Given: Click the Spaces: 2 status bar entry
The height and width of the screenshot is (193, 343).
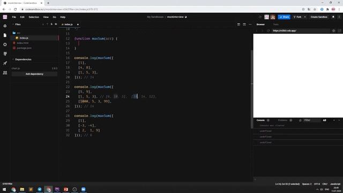Looking at the screenshot, I should click(x=307, y=184).
